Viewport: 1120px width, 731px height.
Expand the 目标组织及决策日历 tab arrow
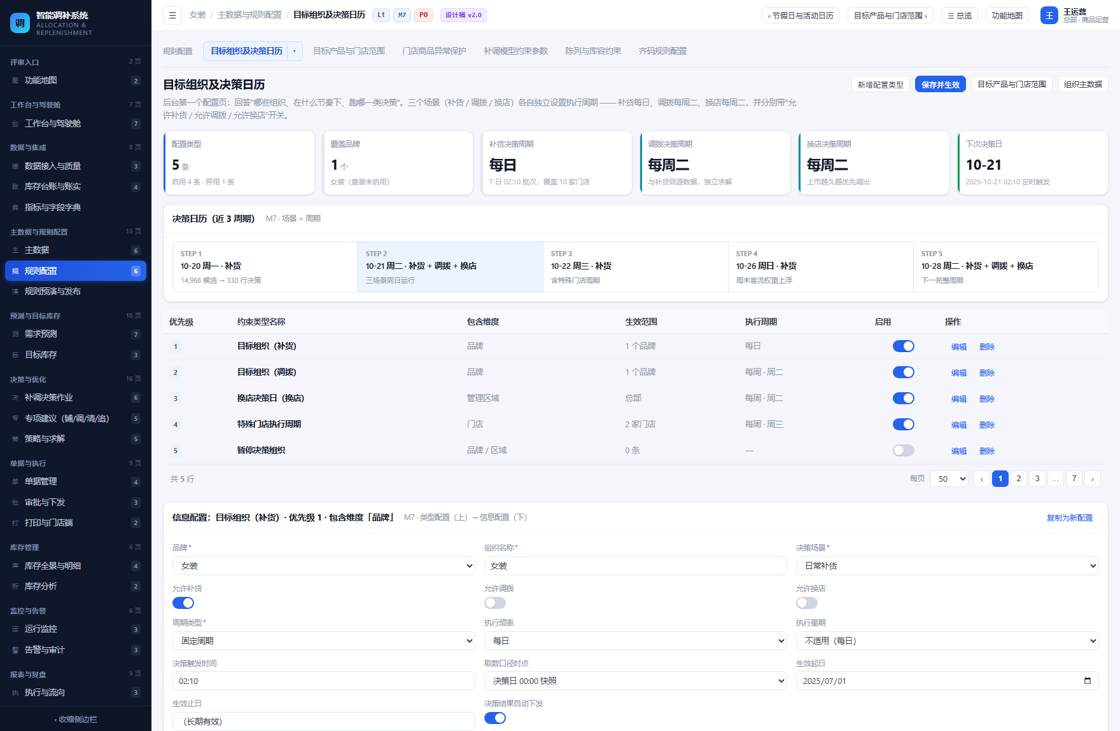[x=295, y=51]
